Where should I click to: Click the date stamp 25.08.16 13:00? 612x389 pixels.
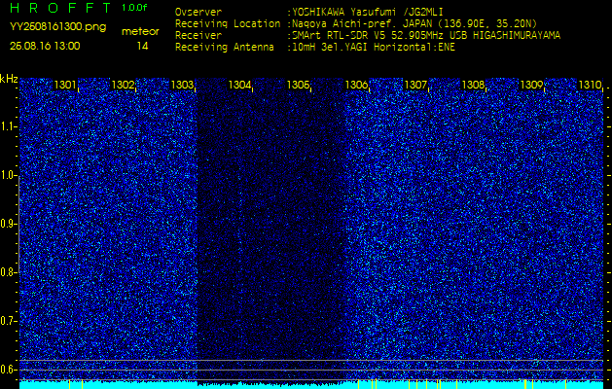[45, 46]
